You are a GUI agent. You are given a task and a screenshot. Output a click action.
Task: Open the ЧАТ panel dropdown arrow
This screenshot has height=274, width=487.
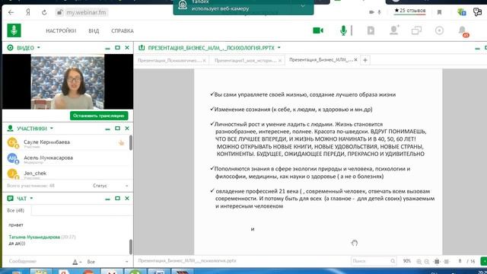[x=31, y=198]
